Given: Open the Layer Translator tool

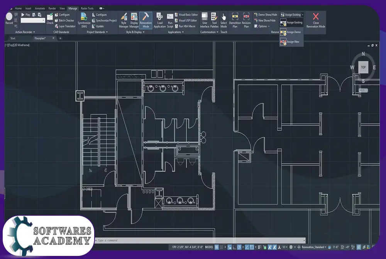Looking at the screenshot, I should (65, 26).
